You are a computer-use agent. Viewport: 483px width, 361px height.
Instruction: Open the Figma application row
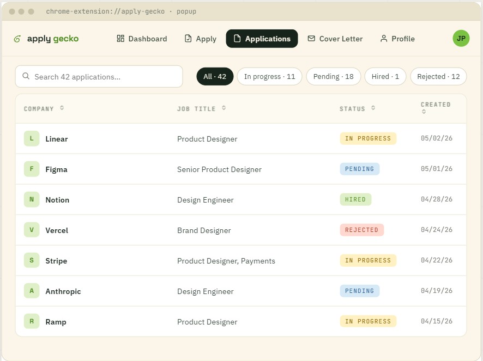[241, 169]
